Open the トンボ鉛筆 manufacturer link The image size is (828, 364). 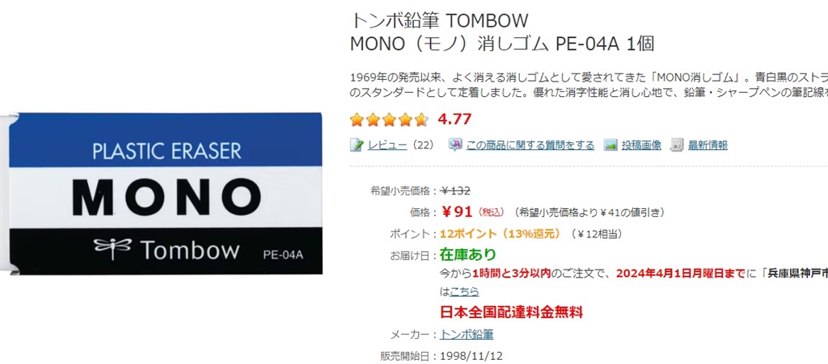tap(467, 334)
